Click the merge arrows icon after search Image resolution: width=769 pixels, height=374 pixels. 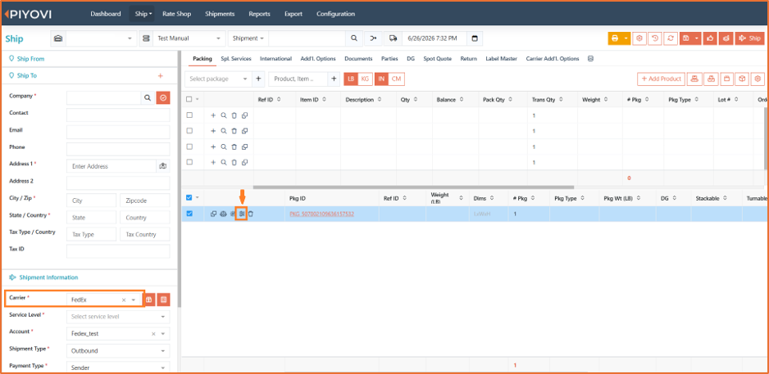pos(373,38)
